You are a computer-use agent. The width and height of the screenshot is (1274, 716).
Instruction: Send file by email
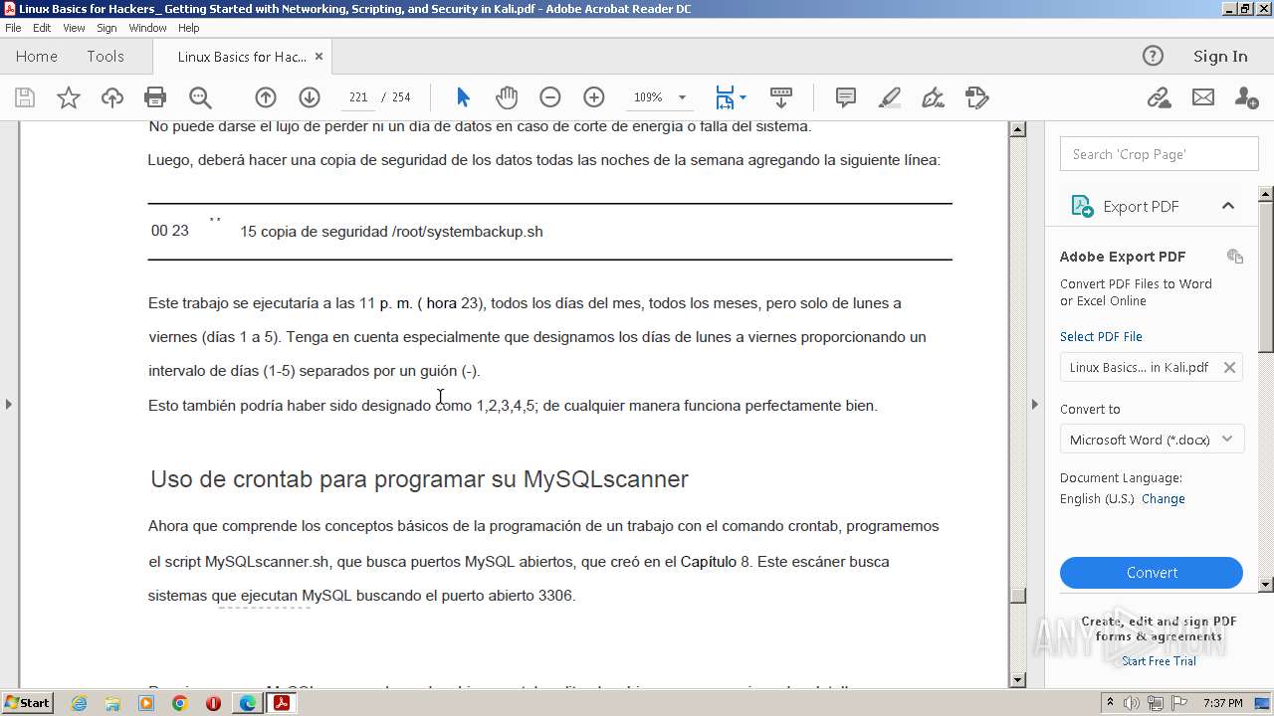pyautogui.click(x=1203, y=97)
